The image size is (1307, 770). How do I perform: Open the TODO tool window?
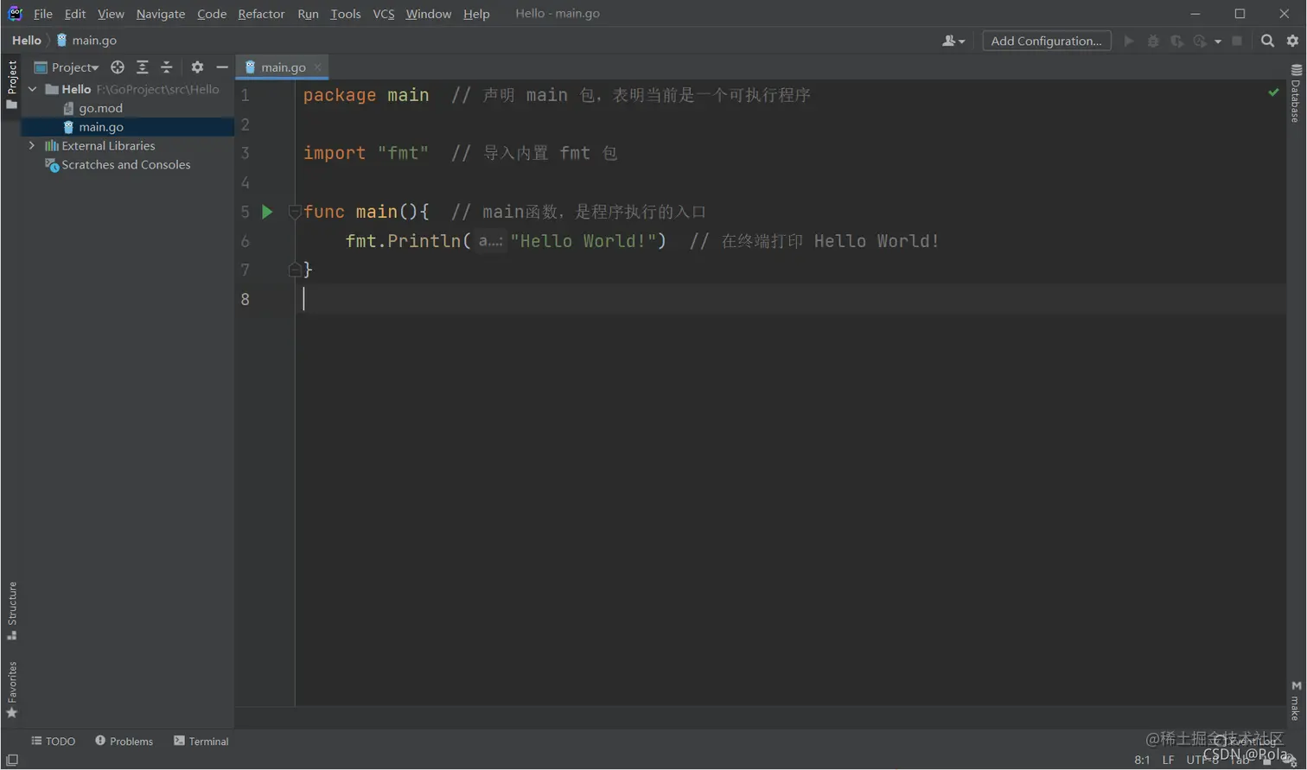(54, 741)
